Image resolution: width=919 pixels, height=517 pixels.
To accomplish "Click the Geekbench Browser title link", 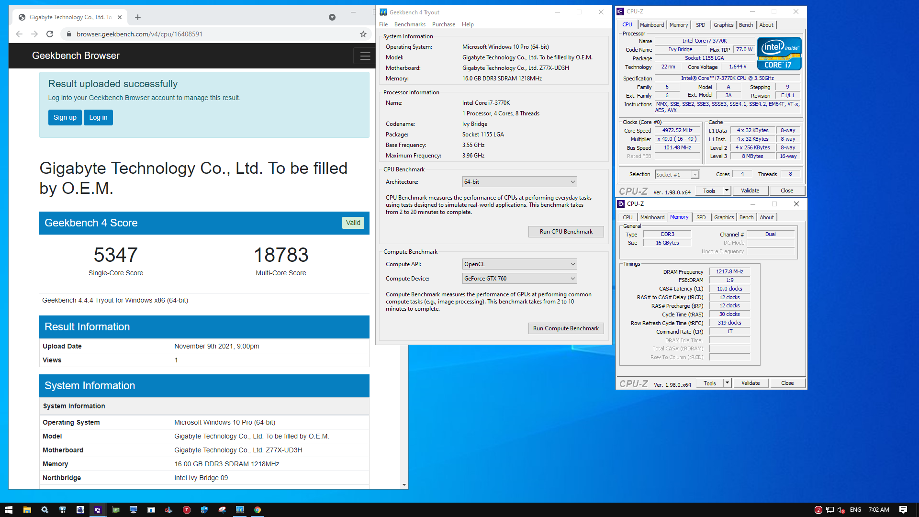I will (76, 56).
